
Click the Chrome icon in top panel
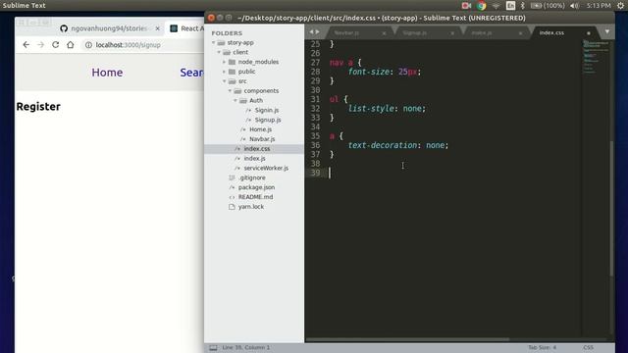pyautogui.click(x=481, y=6)
